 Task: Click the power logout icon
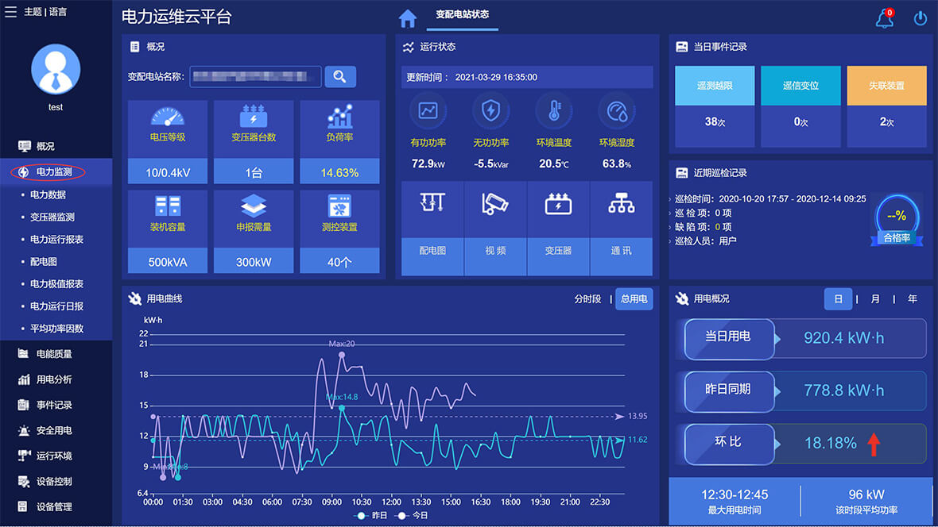[921, 18]
